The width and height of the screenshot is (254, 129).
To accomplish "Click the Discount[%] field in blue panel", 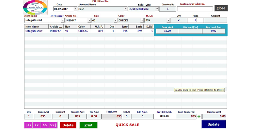I will pyautogui.click(x=191, y=31).
